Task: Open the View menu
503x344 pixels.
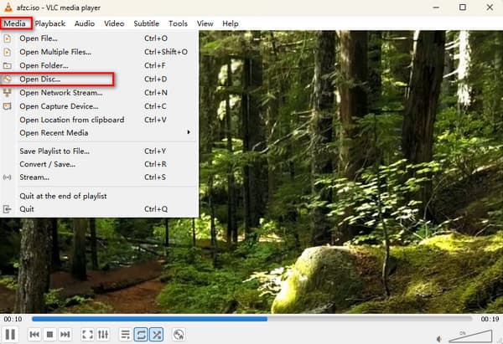Action: [205, 23]
